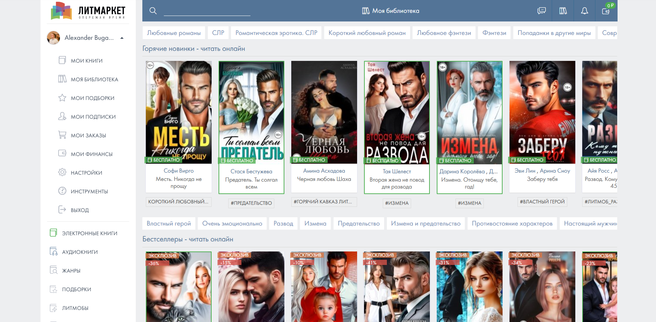Click the Литмобы sidebar icon
The width and height of the screenshot is (656, 322).
pyautogui.click(x=53, y=307)
